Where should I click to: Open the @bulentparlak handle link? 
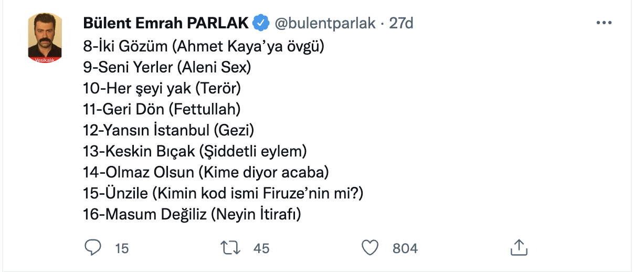[325, 23]
